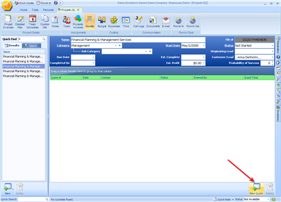281x202 pixels.
Task: Switch to the Home ribbon tab
Action: [24, 10]
